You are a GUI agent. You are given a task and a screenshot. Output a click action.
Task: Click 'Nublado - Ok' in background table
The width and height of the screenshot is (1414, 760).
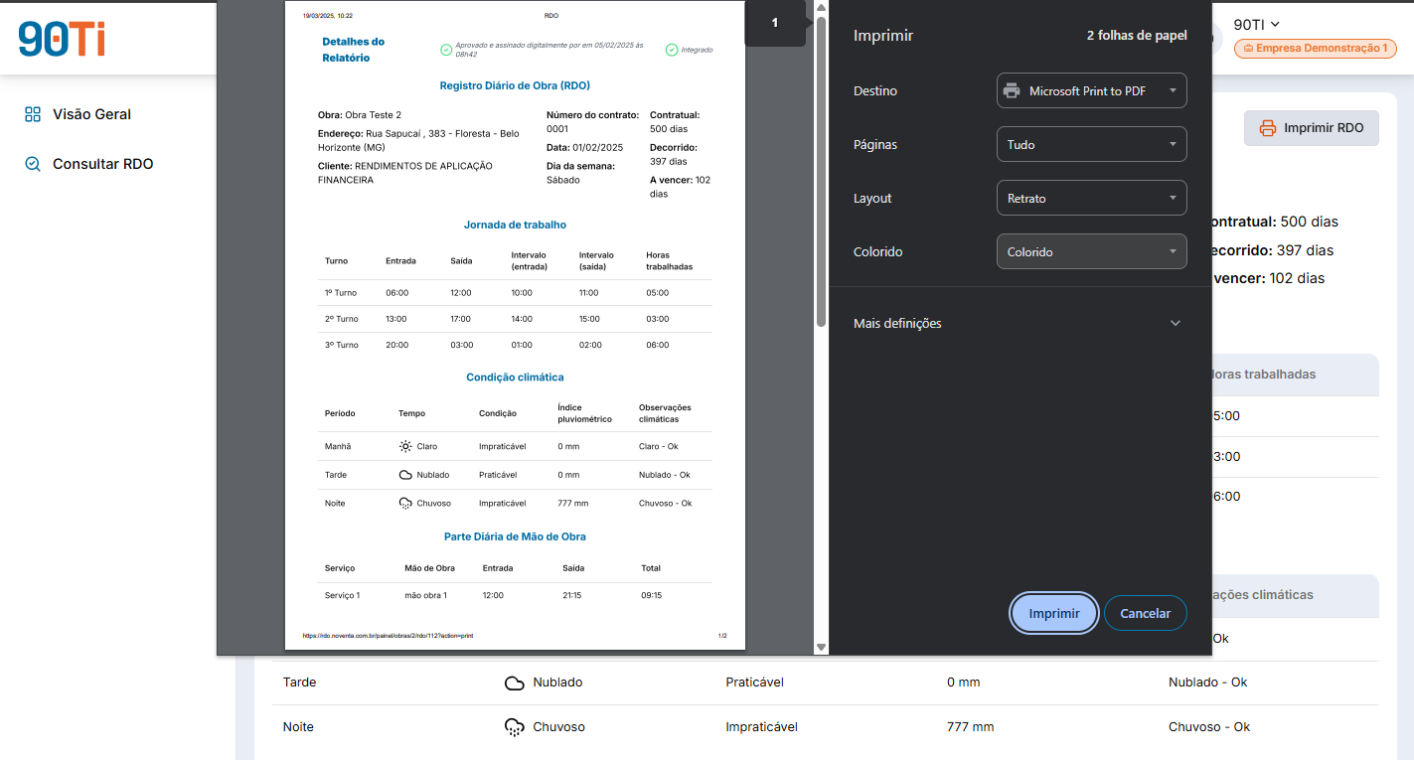click(x=1208, y=683)
